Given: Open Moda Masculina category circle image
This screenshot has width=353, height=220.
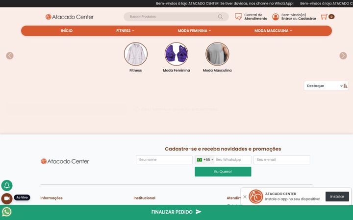Looking at the screenshot, I should [x=217, y=54].
